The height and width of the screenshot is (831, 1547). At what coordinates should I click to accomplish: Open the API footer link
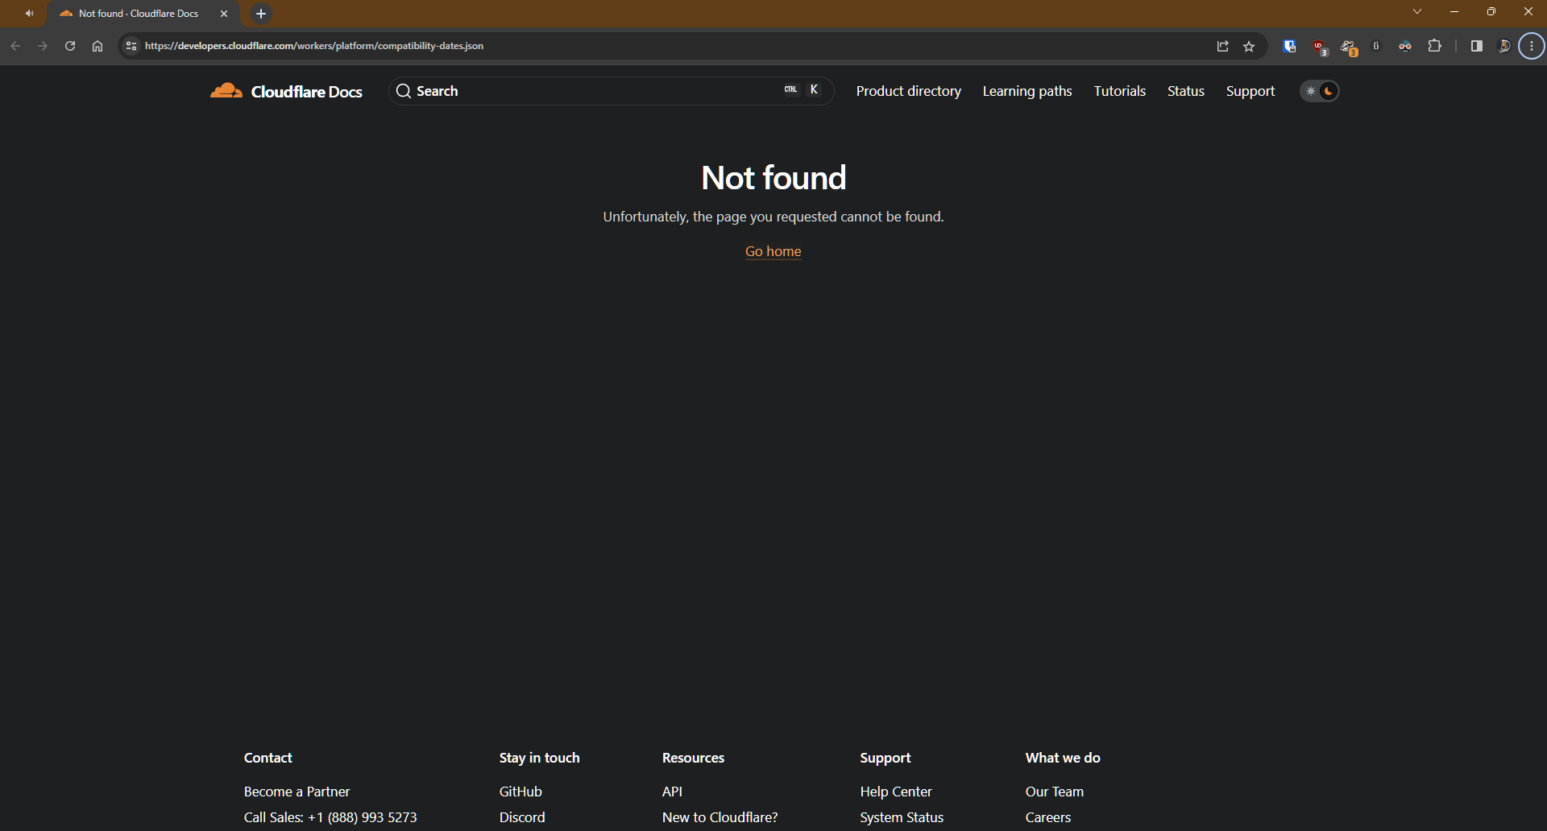click(x=672, y=792)
